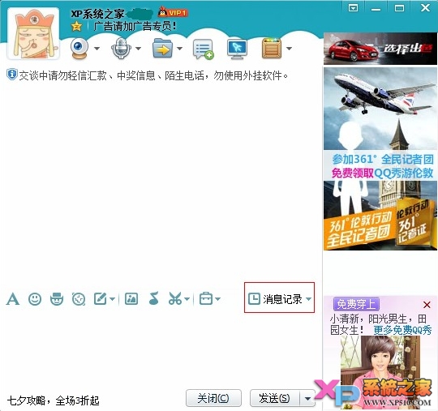This screenshot has width=438, height=411.
Task: Share music with the note icon
Action: click(x=154, y=298)
